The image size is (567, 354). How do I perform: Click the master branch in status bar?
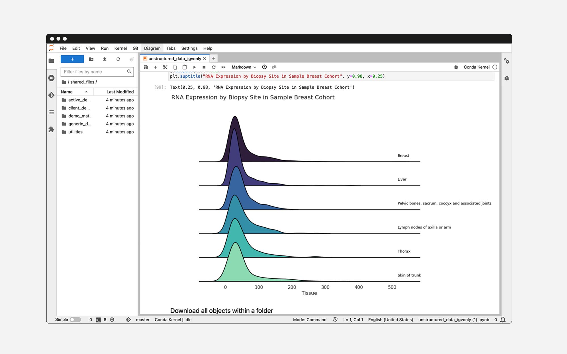[143, 320]
